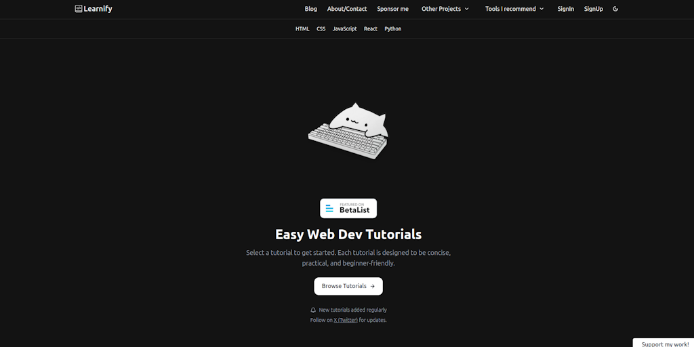The height and width of the screenshot is (347, 694).
Task: Click the Browse Tutorials button
Action: [348, 287]
